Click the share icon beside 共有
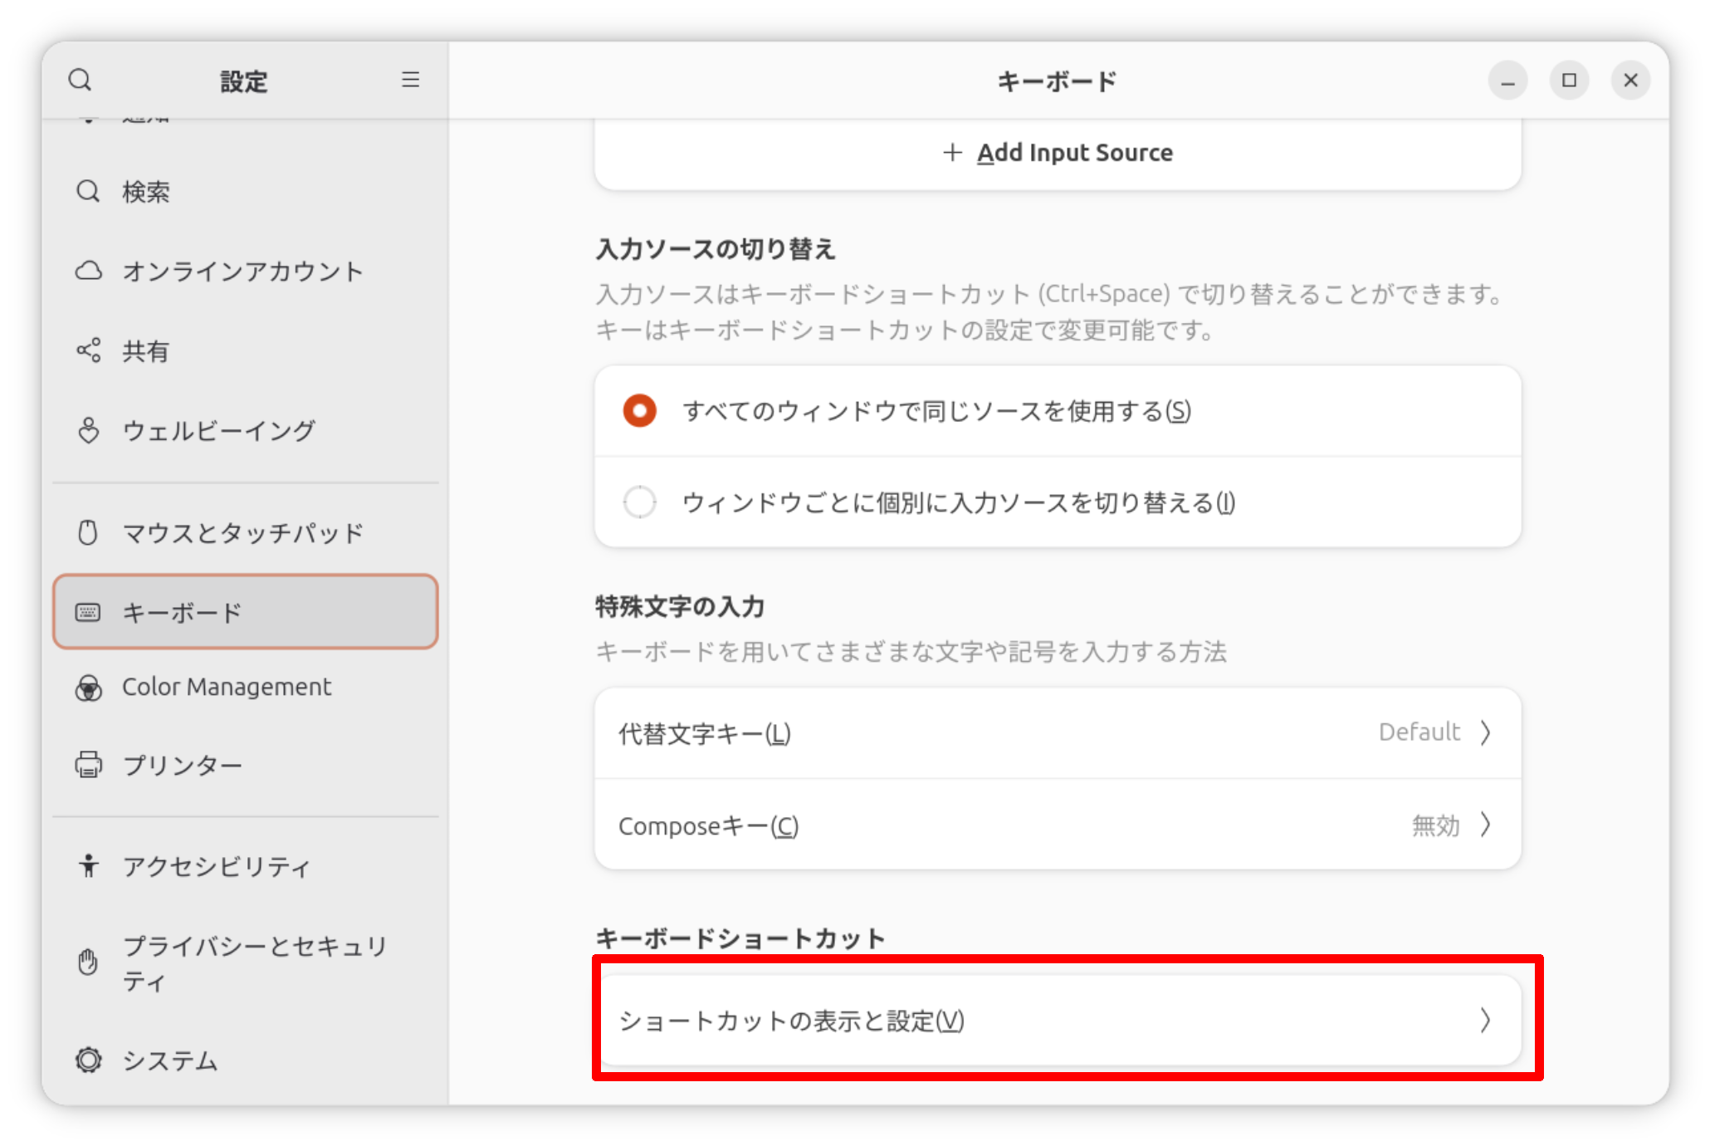Image resolution: width=1710 pixels, height=1146 pixels. pos(88,350)
